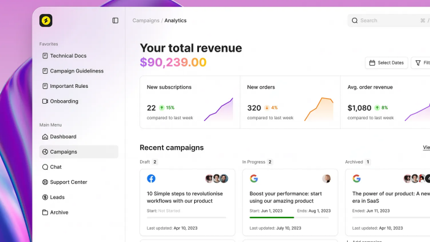Image resolution: width=430 pixels, height=242 pixels.
Task: Click the Support Center lifebuoy icon
Action: pos(45,182)
